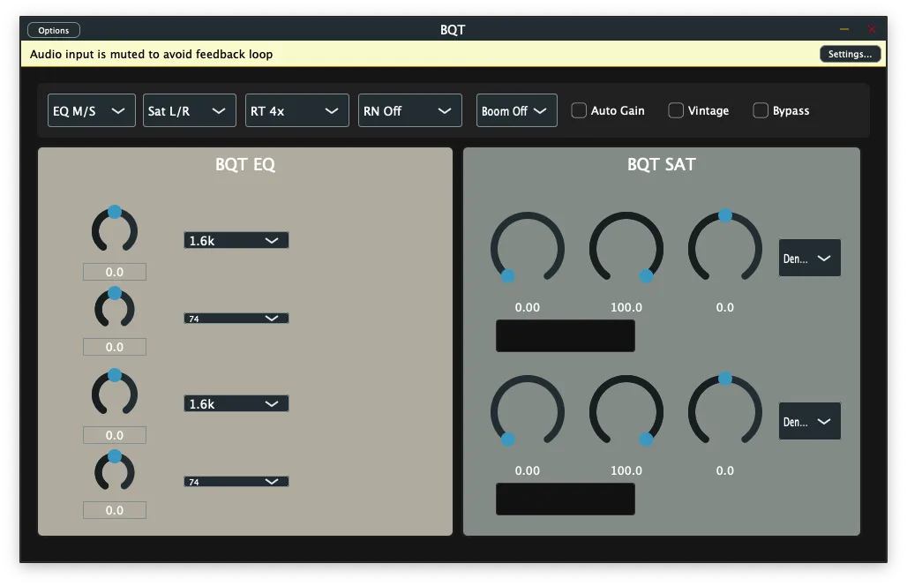Image resolution: width=907 pixels, height=586 pixels.
Task: Click the lower SAT 100.0 value label
Action: click(x=626, y=470)
